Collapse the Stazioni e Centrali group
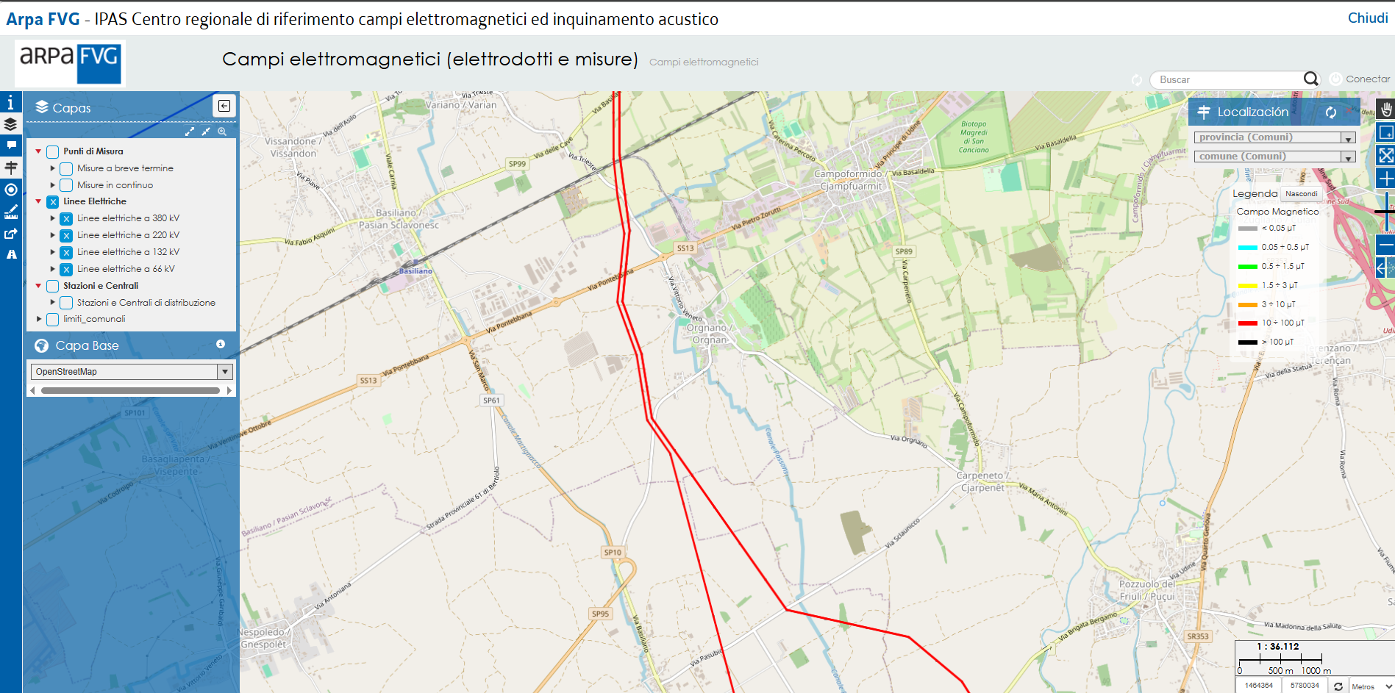 [38, 286]
